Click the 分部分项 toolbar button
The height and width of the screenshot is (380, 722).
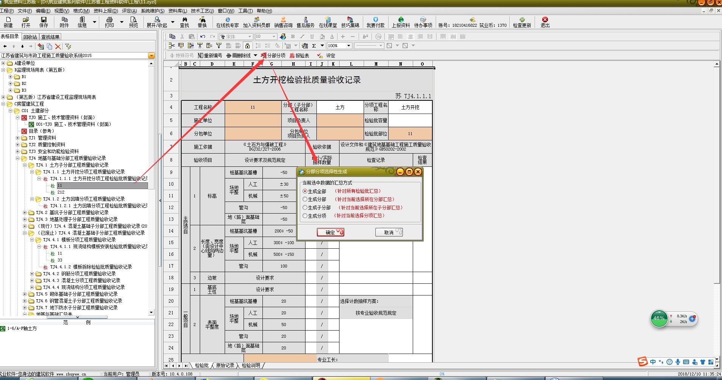[x=273, y=55]
